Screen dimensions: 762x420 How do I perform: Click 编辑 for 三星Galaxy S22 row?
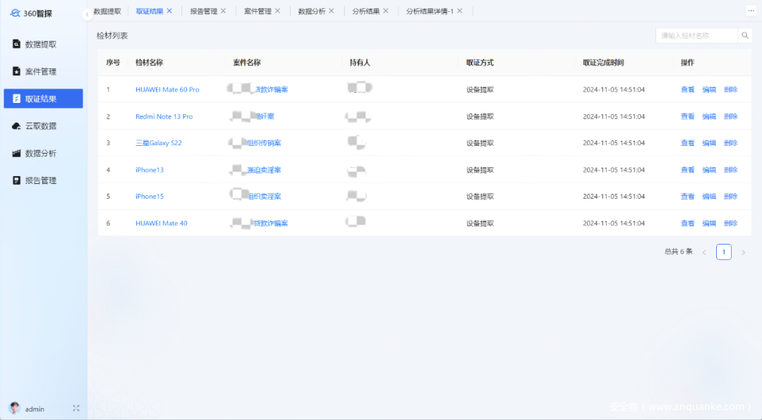coord(709,143)
